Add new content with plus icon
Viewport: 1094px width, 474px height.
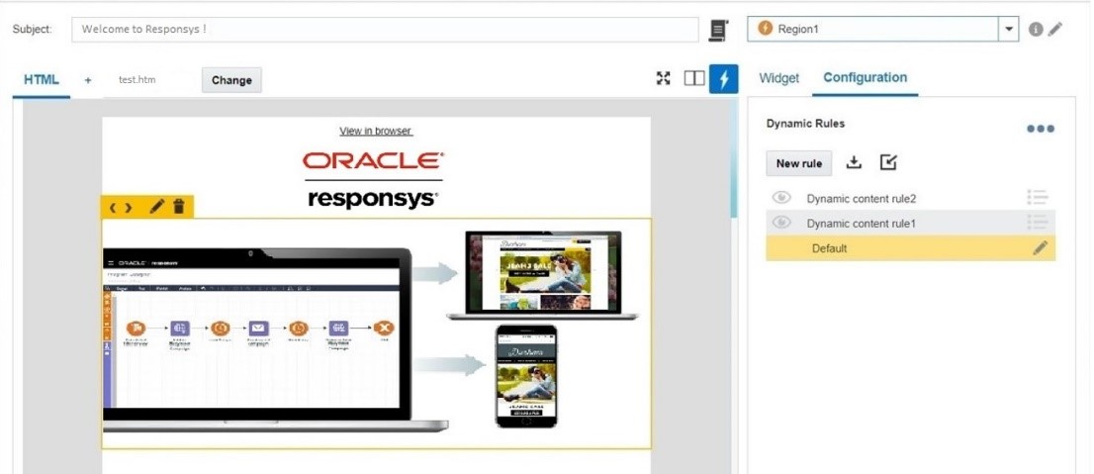click(88, 80)
